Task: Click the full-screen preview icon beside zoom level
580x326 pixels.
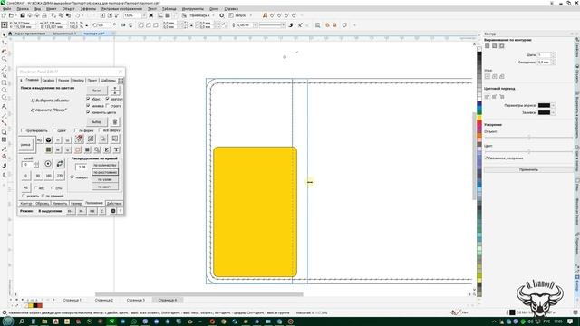Action: [x=151, y=15]
